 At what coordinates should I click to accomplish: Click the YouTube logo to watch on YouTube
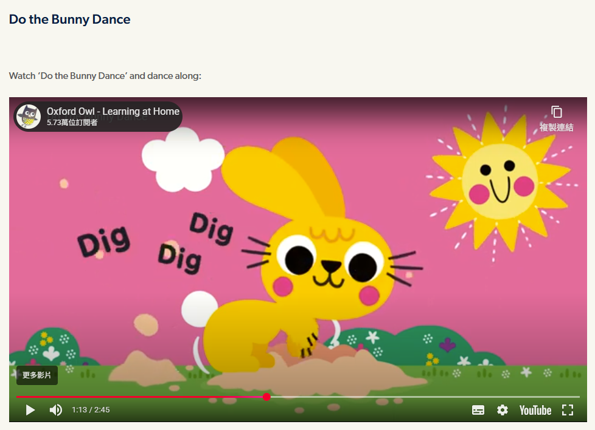535,410
